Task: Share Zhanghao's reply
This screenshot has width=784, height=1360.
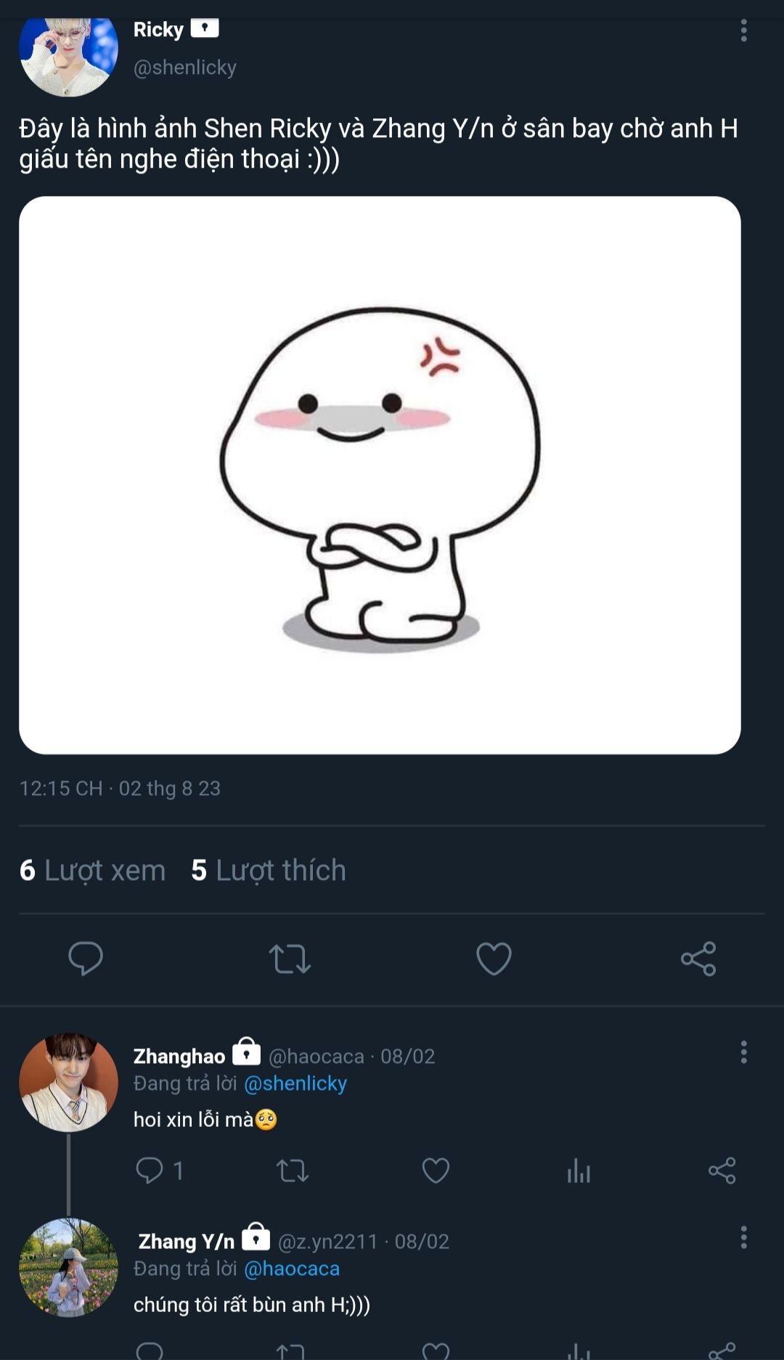Action: pyautogui.click(x=722, y=1170)
